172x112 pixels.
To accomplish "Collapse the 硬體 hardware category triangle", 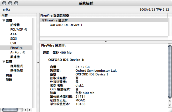I will [x=4, y=21].
